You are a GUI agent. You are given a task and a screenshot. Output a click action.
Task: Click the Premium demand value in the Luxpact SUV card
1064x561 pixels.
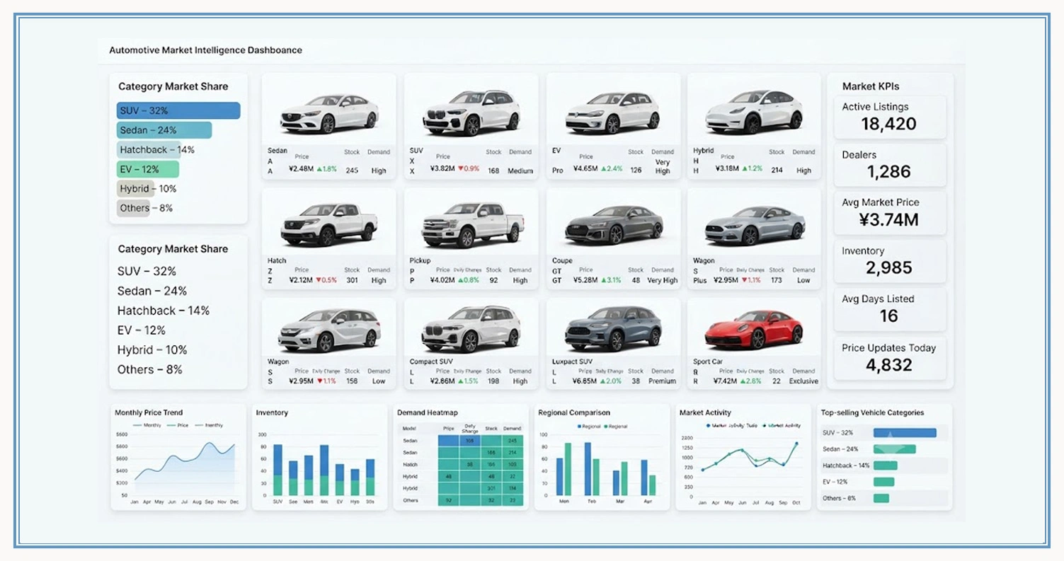point(663,381)
